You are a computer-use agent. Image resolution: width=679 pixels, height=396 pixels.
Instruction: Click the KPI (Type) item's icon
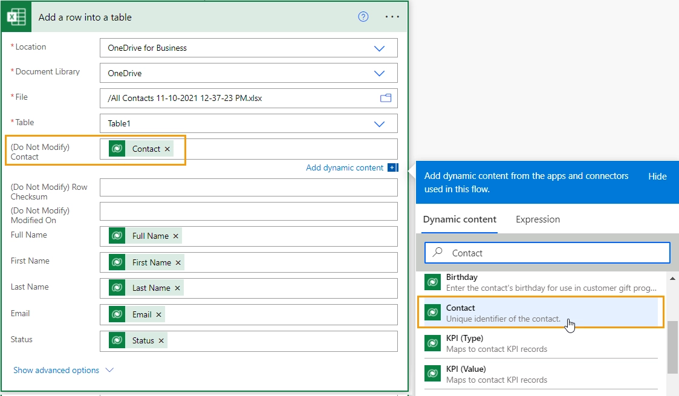(432, 343)
